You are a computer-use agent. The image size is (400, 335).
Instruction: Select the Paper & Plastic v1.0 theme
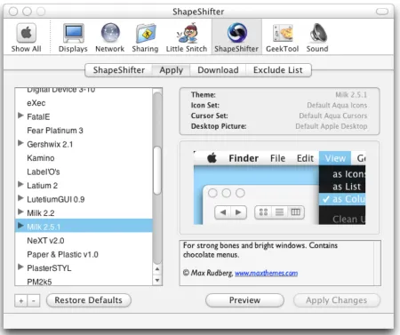point(62,254)
